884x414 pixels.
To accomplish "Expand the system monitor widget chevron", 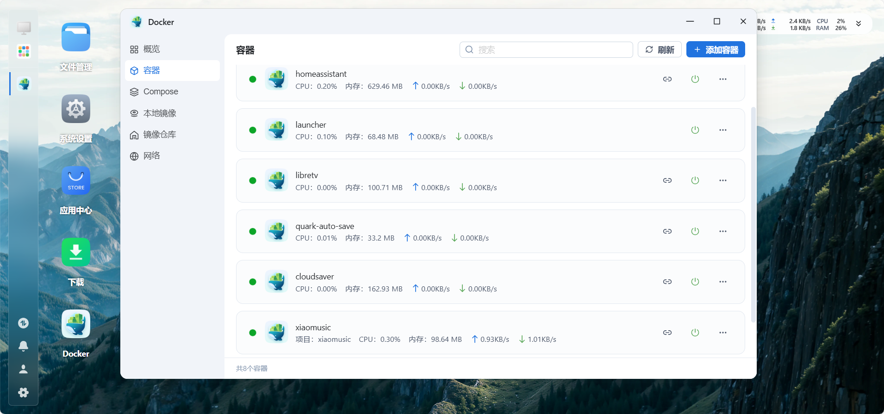I will tap(859, 24).
